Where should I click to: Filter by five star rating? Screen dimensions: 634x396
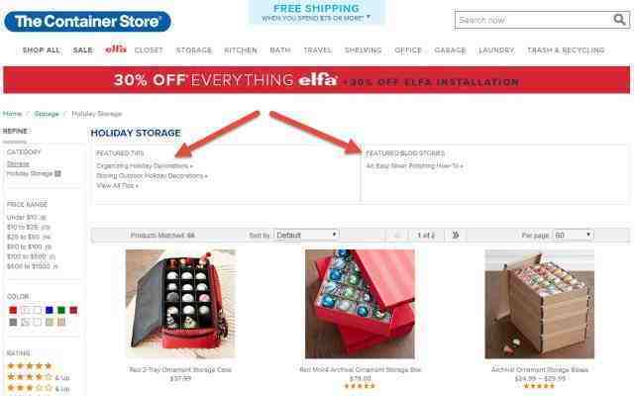30,365
